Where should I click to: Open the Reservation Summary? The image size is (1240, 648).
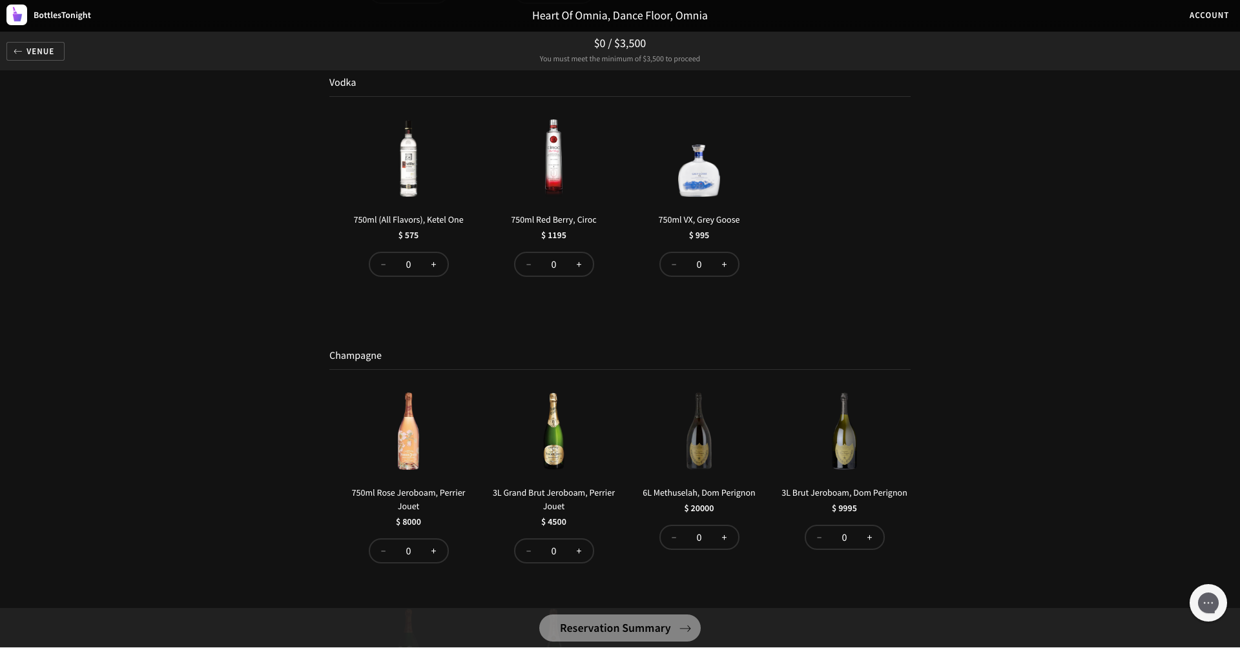pyautogui.click(x=615, y=628)
